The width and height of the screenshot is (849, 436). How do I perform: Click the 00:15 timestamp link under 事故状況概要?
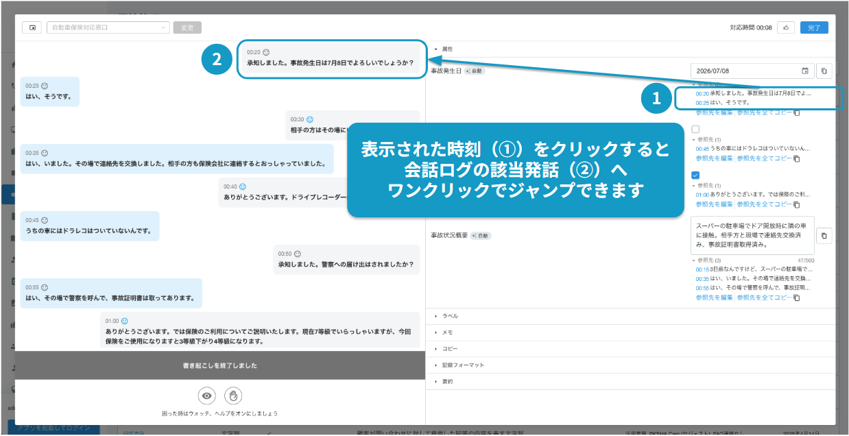[702, 270]
